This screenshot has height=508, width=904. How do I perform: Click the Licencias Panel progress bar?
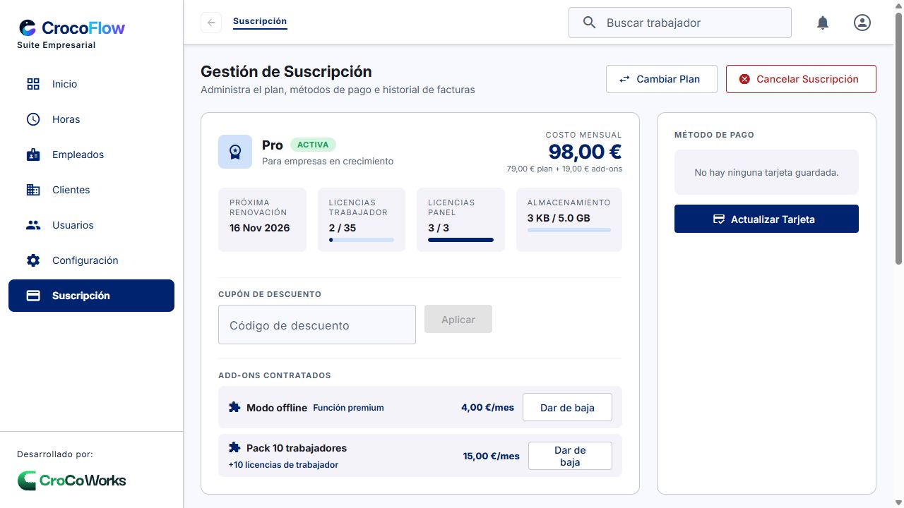[x=460, y=240]
